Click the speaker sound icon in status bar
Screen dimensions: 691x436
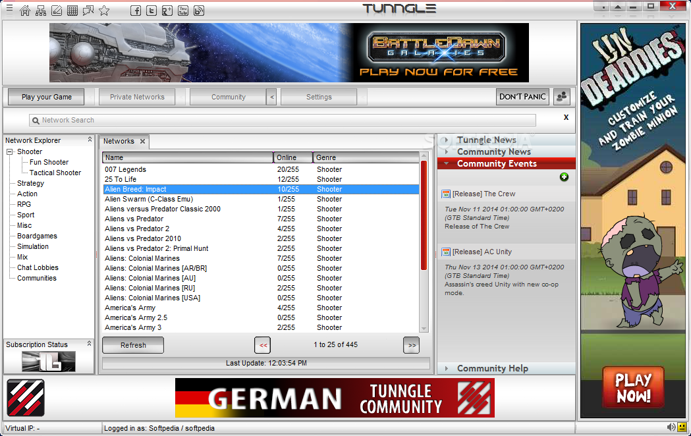(x=671, y=427)
